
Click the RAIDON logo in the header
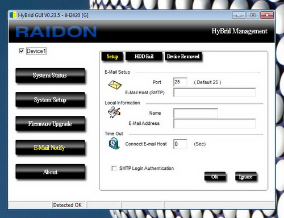tap(56, 32)
